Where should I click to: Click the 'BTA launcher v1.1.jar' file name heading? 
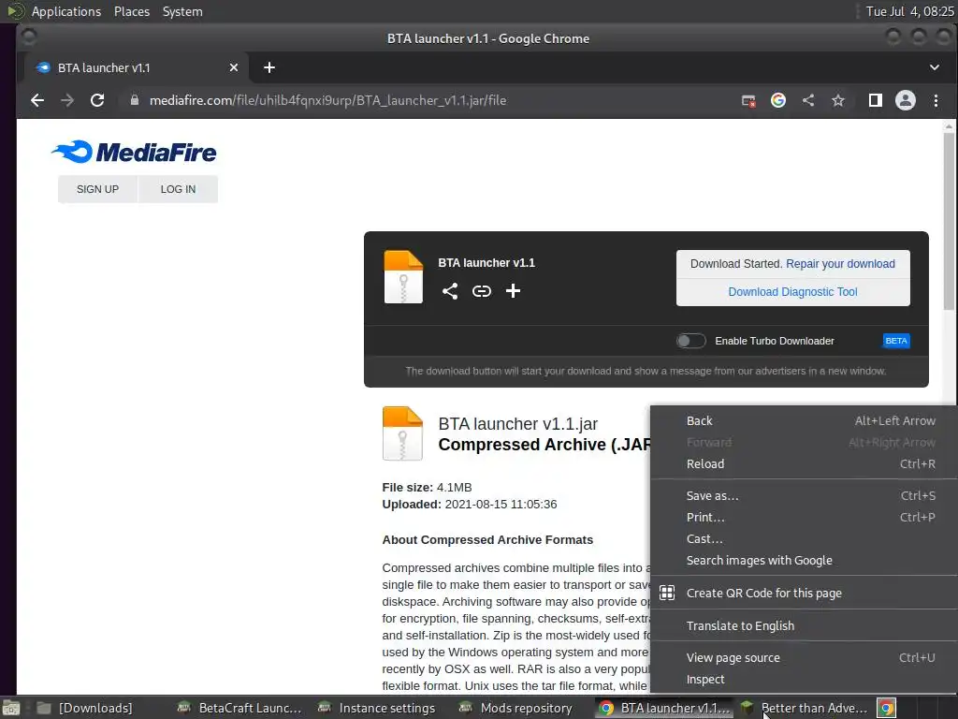(518, 424)
